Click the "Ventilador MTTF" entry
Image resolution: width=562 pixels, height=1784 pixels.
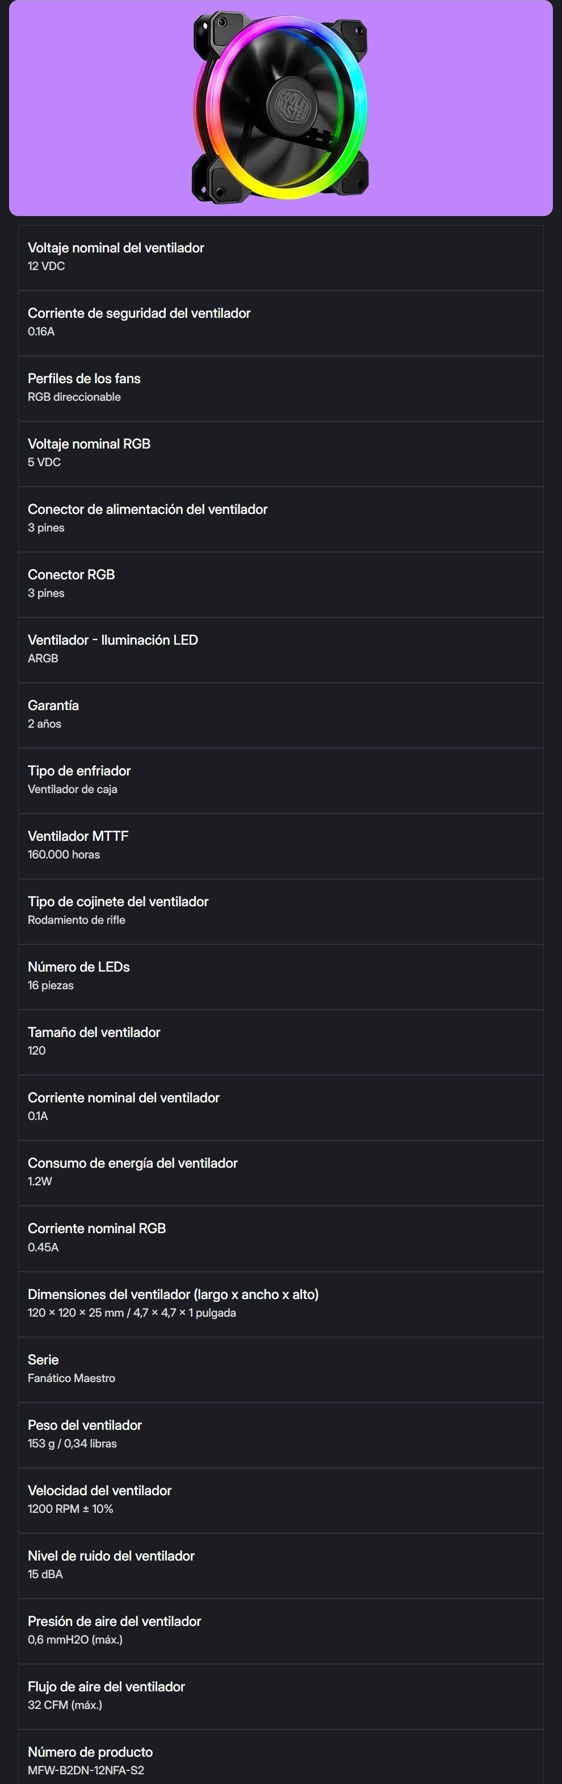(x=280, y=845)
